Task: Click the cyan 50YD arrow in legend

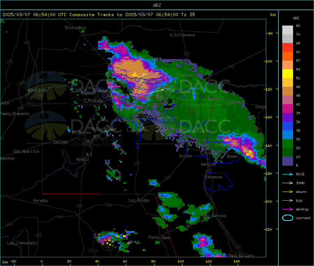Action: (x=287, y=174)
